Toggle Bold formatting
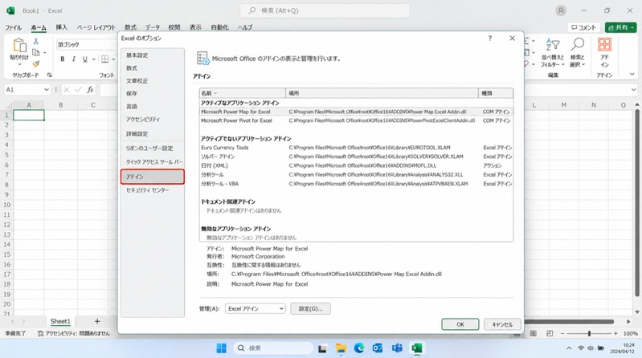642x358 pixels. tap(62, 59)
